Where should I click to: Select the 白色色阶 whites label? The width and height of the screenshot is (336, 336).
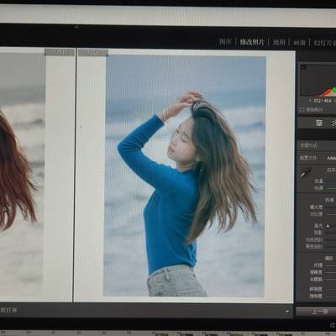[313, 239]
